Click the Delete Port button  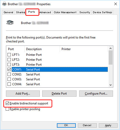pos(59,94)
